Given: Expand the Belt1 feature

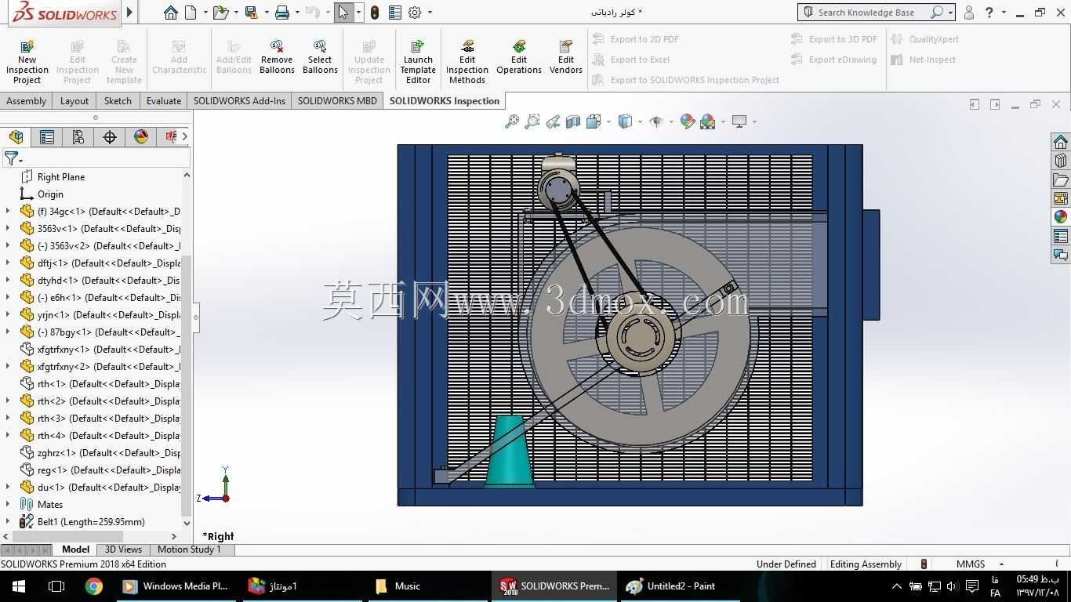Looking at the screenshot, I should pos(8,521).
